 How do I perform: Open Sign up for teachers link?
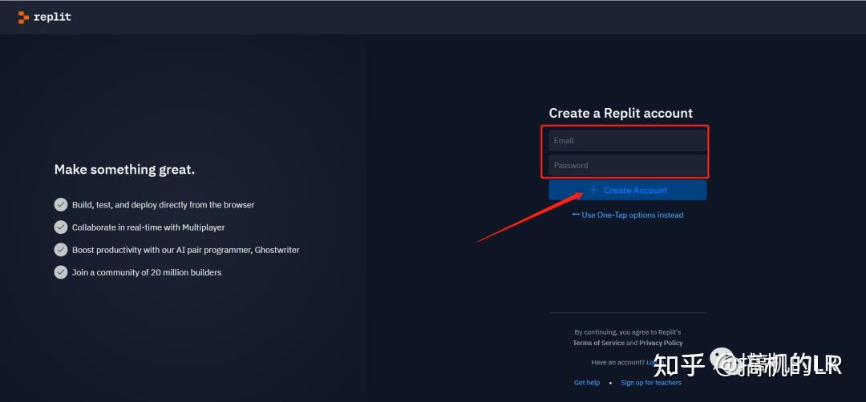tap(651, 383)
